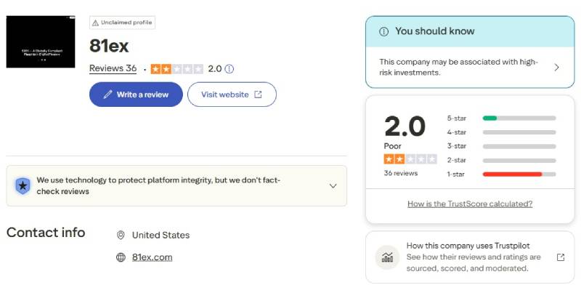Click the Write a review button
This screenshot has width=581, height=293.
[136, 95]
